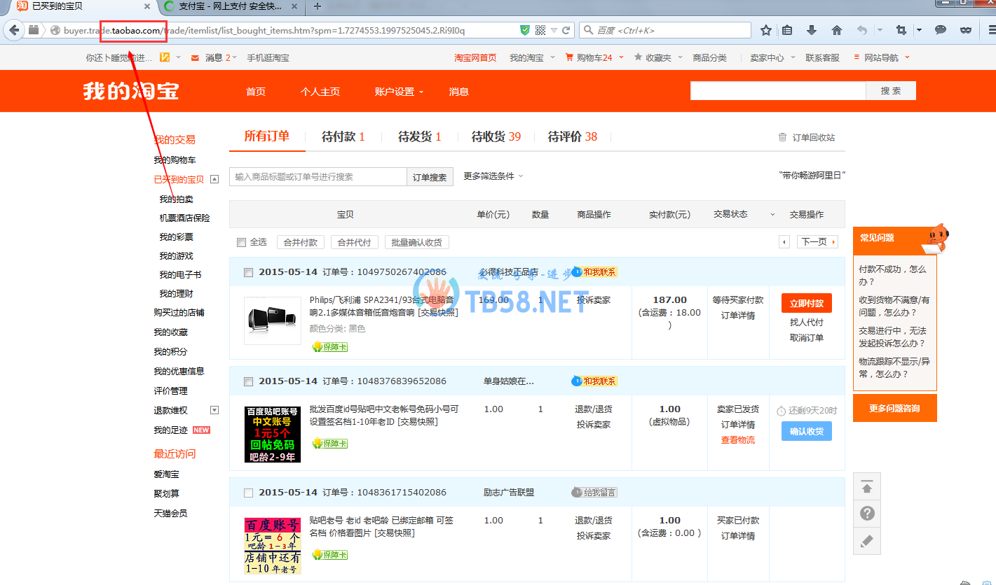Open the 收藏夹 dropdown in the top bar
This screenshot has height=585, width=996.
[658, 57]
